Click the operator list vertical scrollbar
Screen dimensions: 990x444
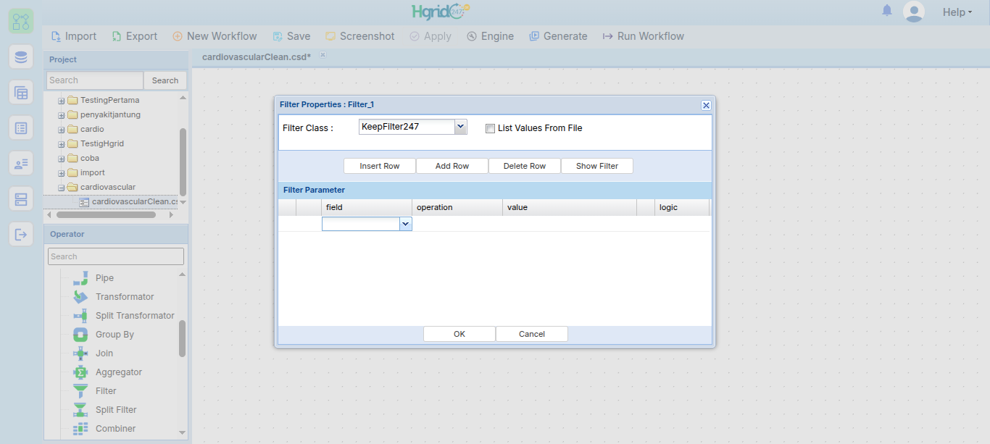coord(183,338)
